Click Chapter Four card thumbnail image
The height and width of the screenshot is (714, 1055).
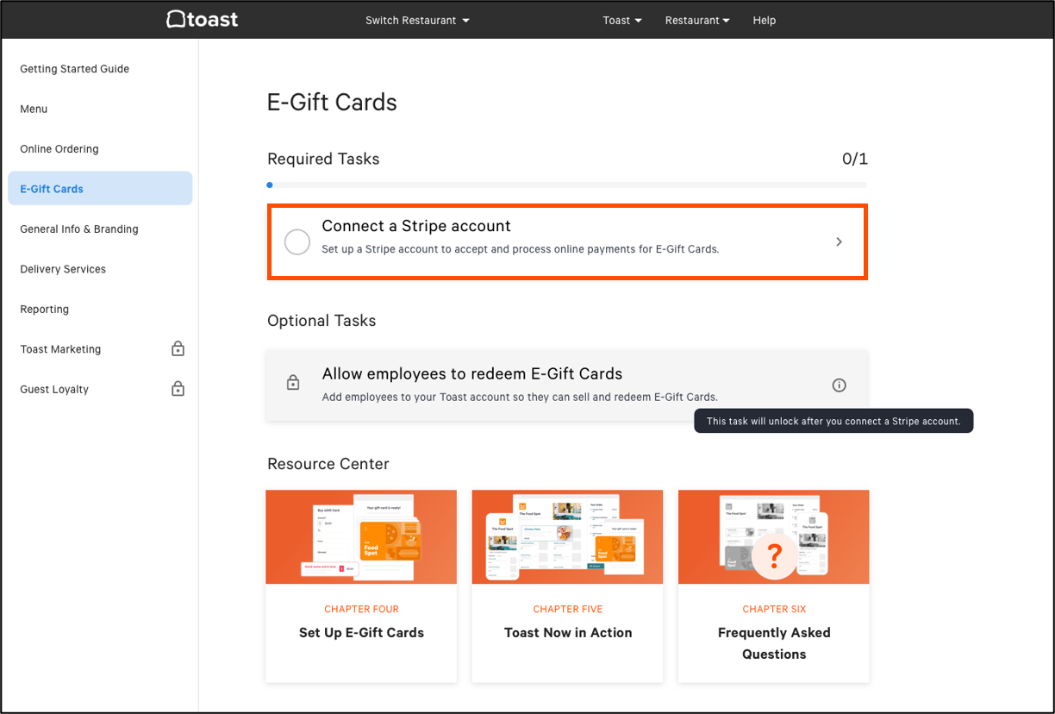(x=361, y=537)
